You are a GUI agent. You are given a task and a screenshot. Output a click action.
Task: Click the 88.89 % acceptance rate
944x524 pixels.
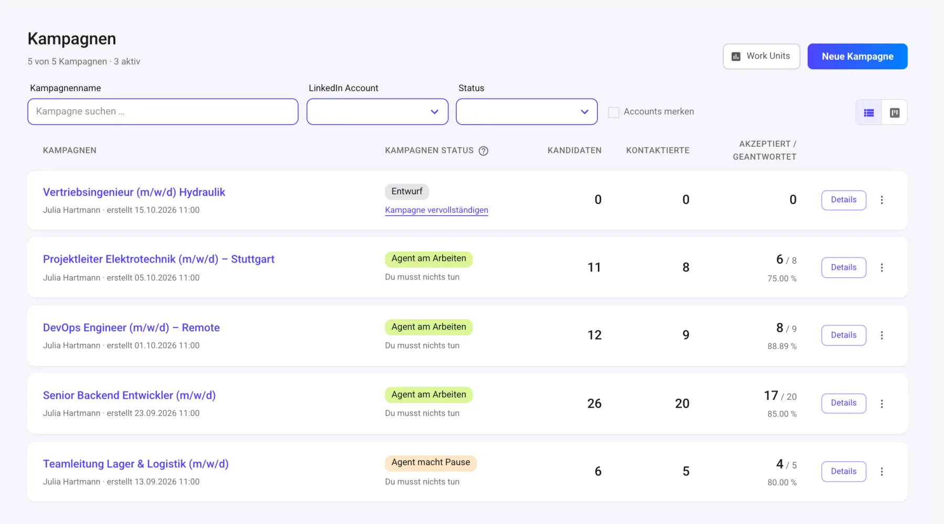pos(782,346)
